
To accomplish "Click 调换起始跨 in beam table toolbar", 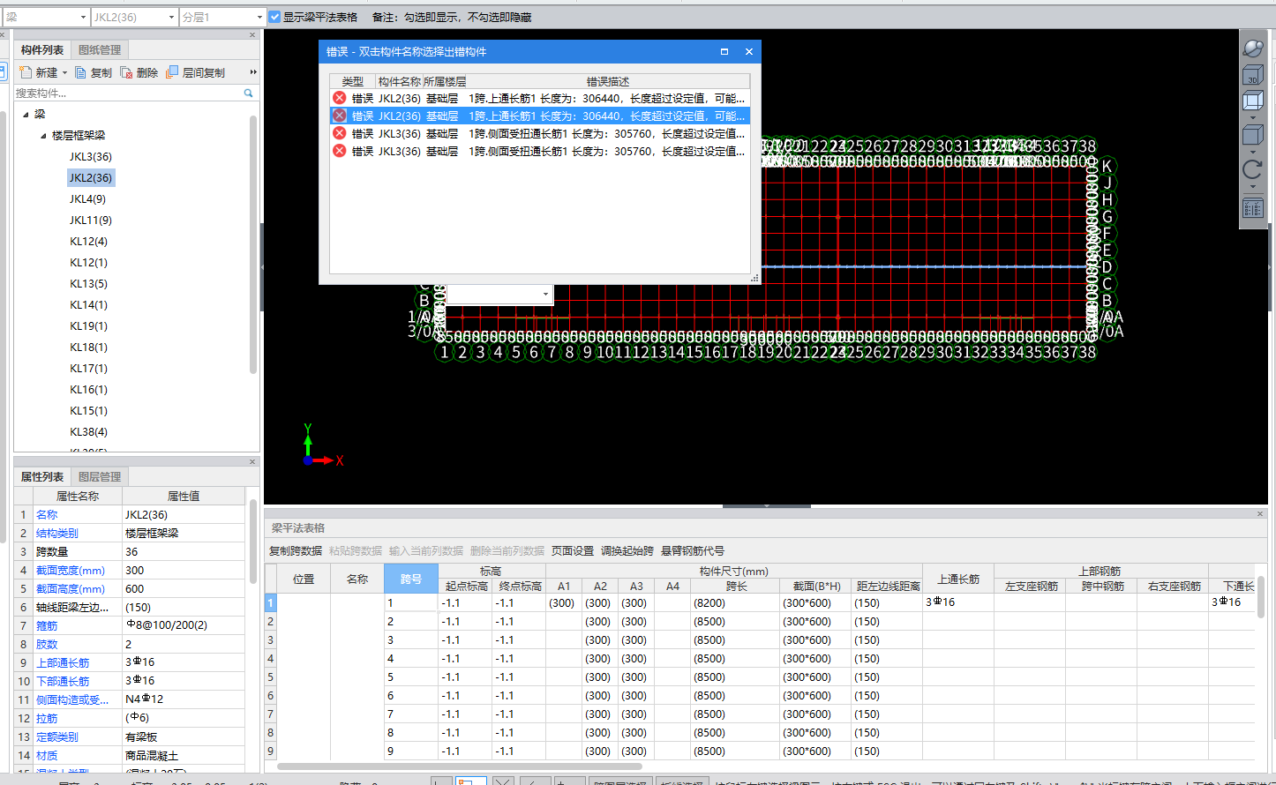I will pos(627,550).
